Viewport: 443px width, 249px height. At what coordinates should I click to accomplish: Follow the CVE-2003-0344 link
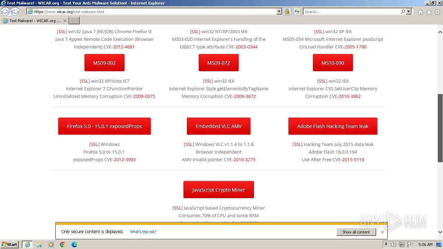tap(246, 47)
